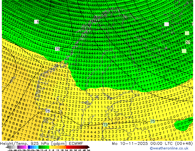
Task: Click the 57 contour label
Action: (188, 42)
